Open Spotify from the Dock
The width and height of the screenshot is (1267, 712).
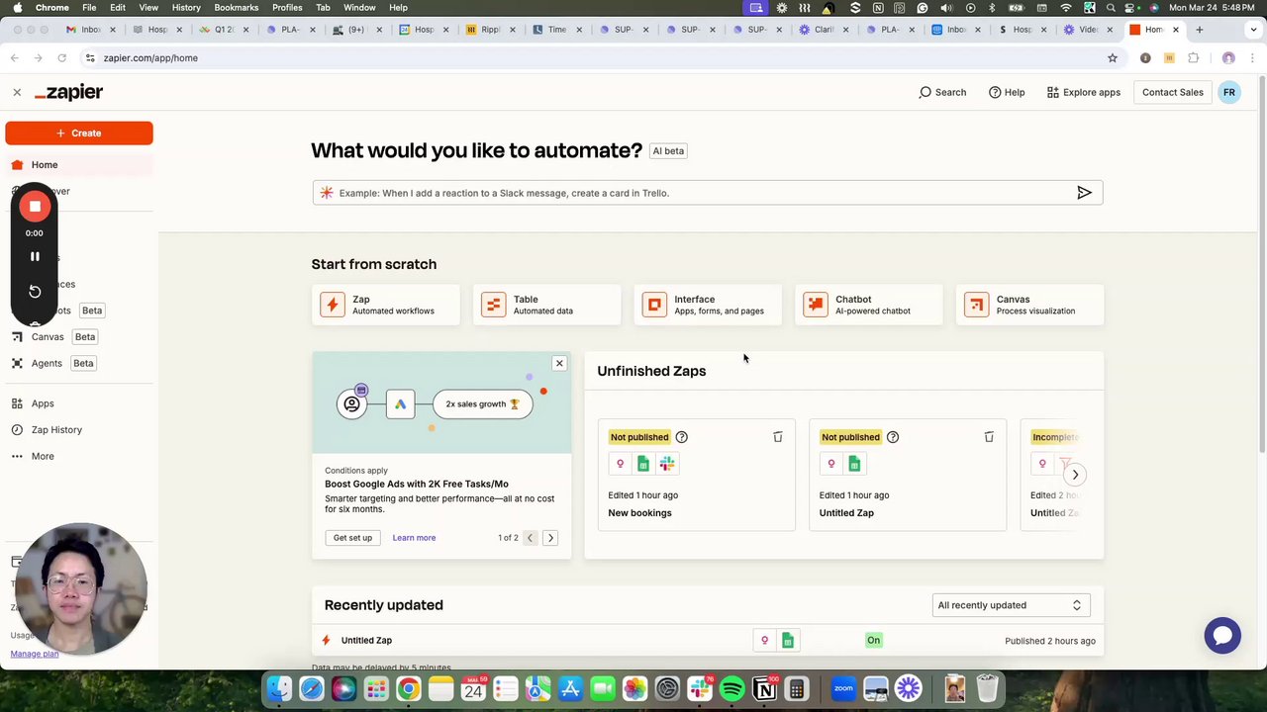(732, 688)
